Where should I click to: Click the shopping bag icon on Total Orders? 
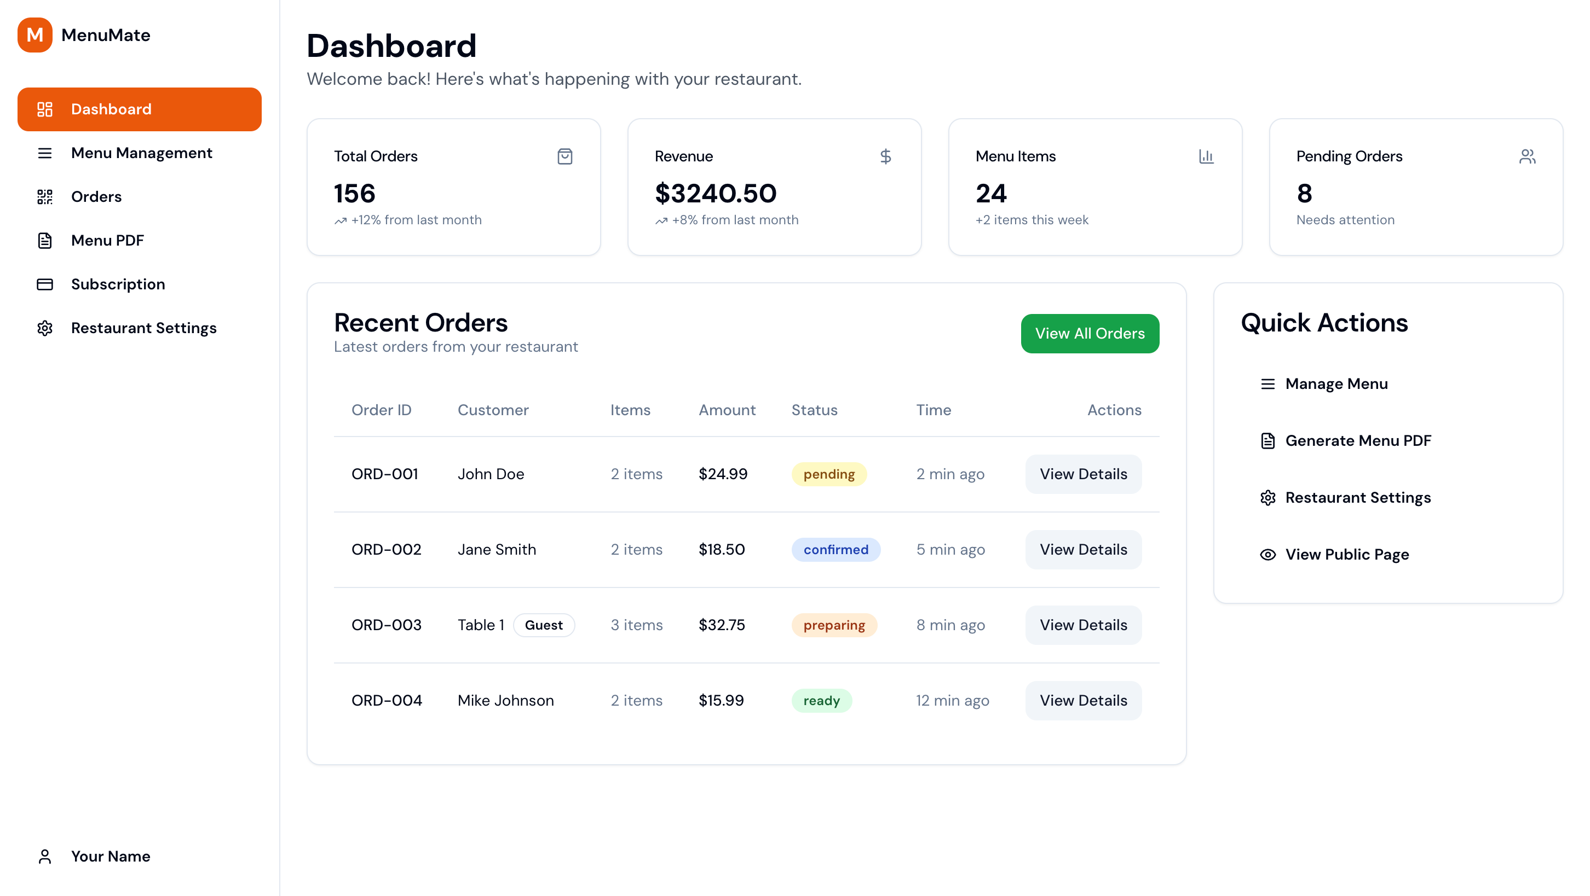click(x=564, y=156)
